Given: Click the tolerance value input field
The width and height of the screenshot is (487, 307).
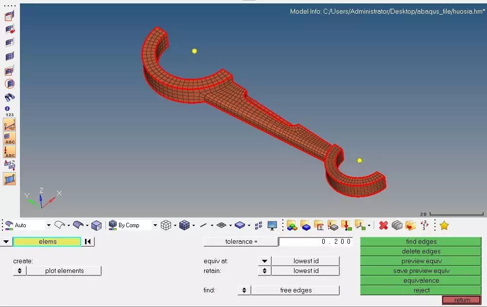Looking at the screenshot, I should tap(315, 242).
